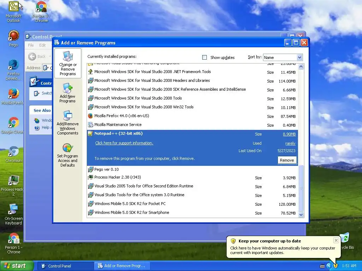362x271 pixels.
Task: Select Windows Mobile 5.0 SDK R2 for Pocket PC
Action: pyautogui.click(x=193, y=204)
